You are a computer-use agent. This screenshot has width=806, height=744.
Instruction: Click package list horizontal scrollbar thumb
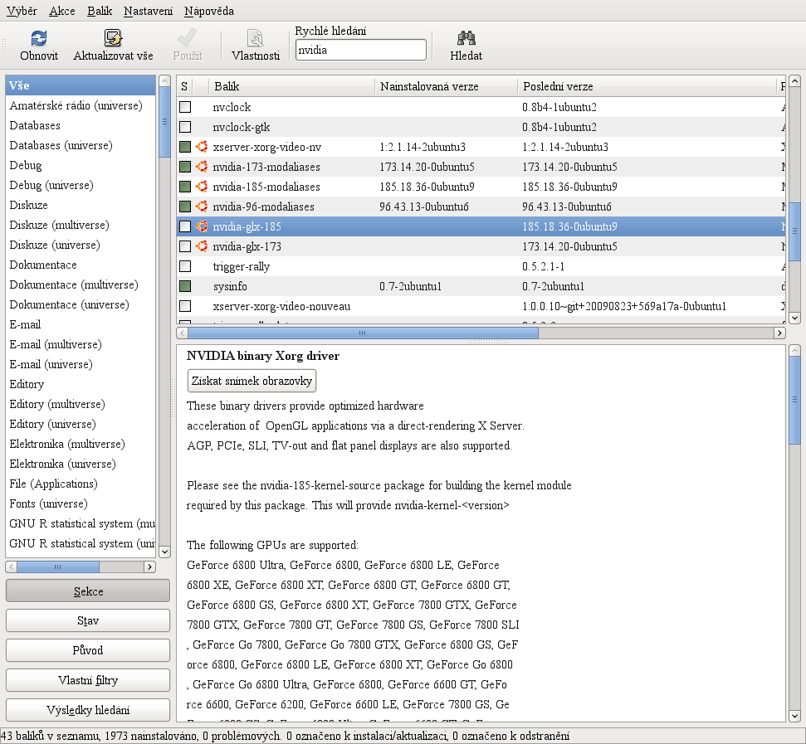point(363,333)
